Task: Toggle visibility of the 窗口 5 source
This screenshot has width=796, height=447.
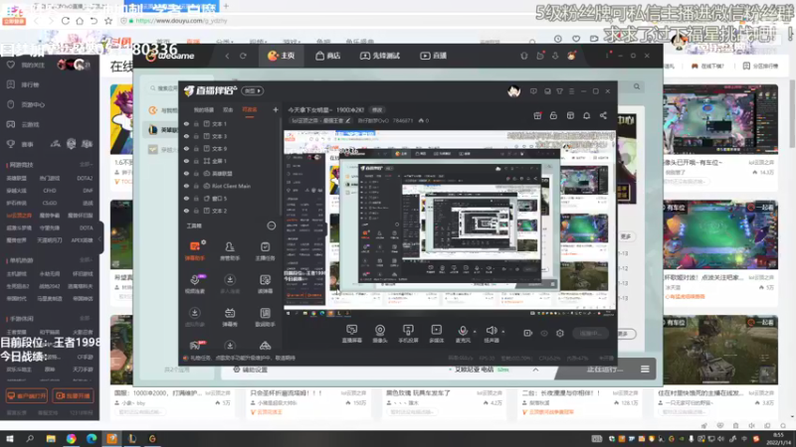Action: coord(186,198)
